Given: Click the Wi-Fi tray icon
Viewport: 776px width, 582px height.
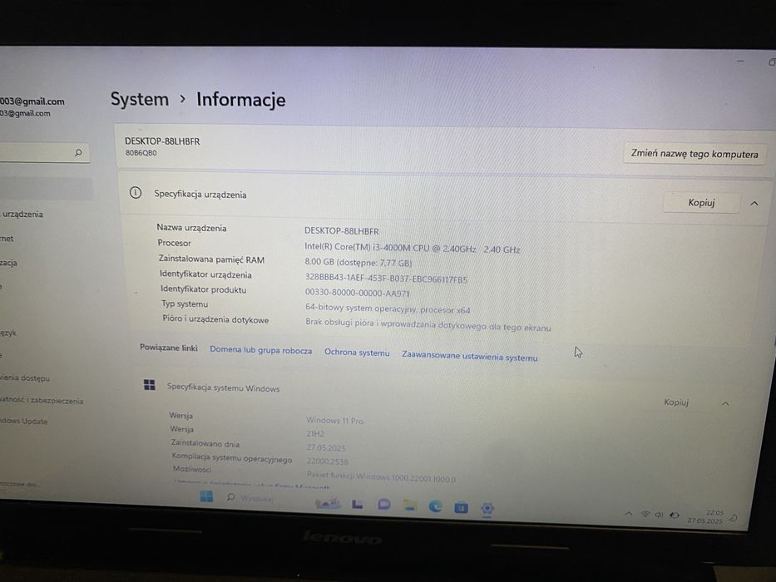Looking at the screenshot, I should click(645, 514).
